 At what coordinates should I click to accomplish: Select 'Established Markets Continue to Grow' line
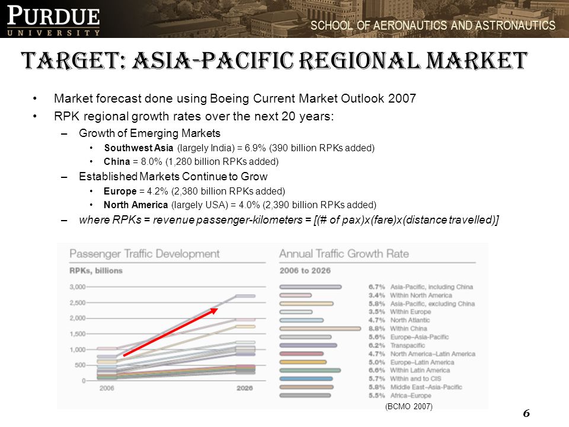click(x=173, y=177)
